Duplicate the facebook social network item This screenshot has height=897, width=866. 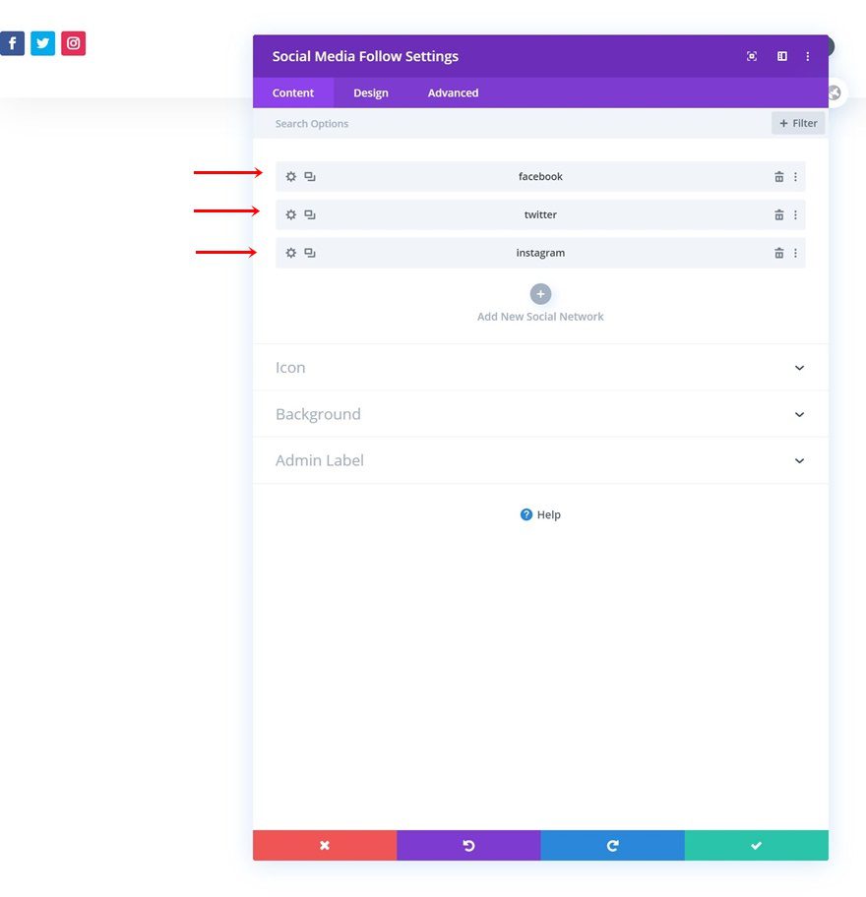point(310,176)
